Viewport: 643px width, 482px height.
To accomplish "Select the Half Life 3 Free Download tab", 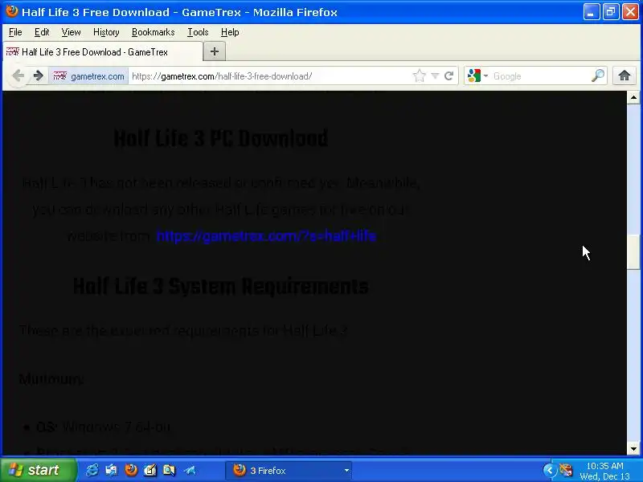I will point(103,52).
